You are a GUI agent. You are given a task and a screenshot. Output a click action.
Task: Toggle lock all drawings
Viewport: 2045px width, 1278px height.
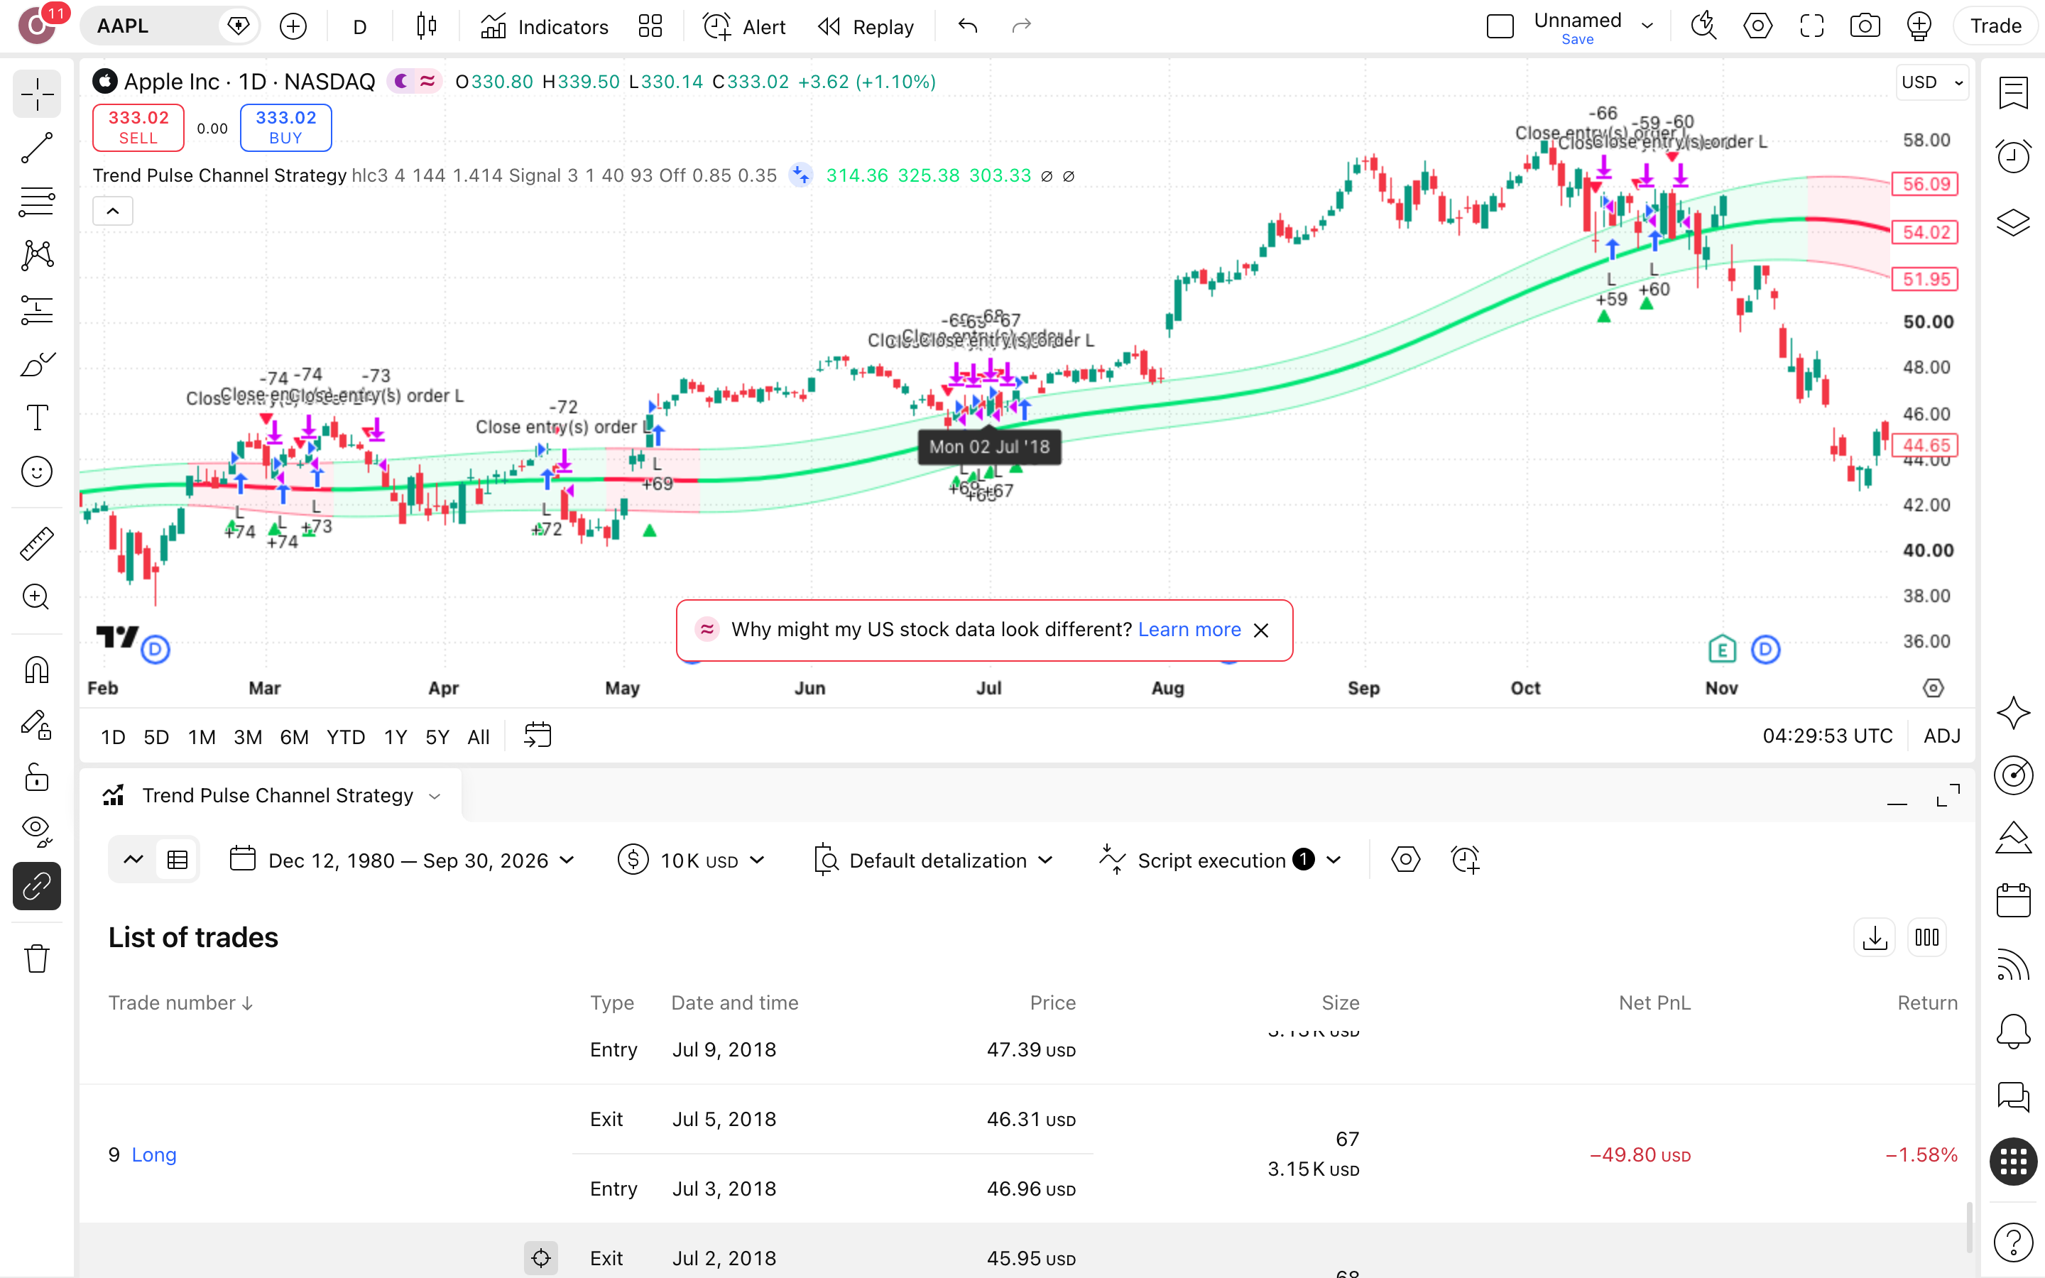click(x=37, y=777)
